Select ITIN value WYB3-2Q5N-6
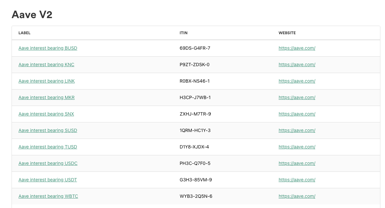385x208 pixels. [196, 196]
